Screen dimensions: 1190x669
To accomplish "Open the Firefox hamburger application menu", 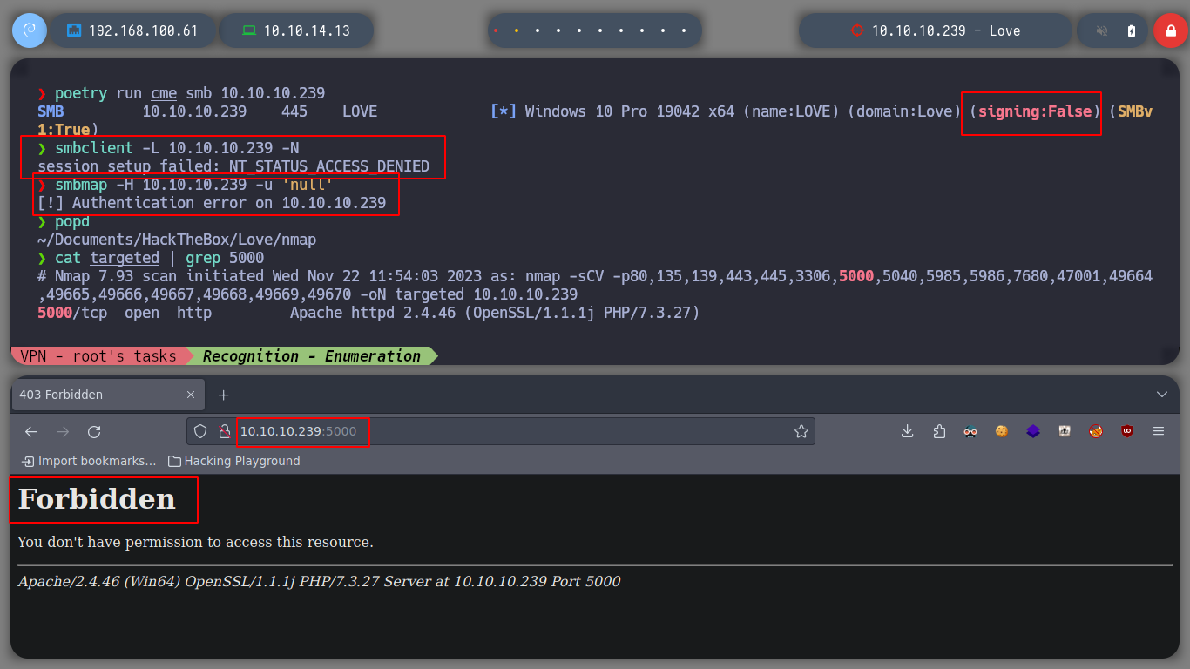I will pyautogui.click(x=1159, y=431).
